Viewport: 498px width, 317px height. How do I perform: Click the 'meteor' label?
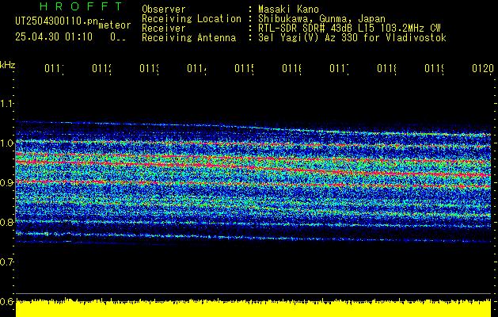[x=114, y=25]
